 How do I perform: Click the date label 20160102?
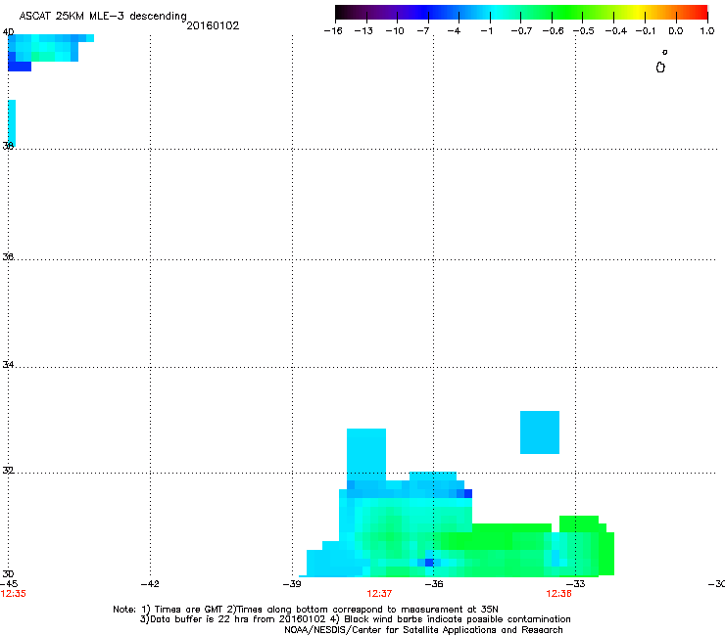click(x=213, y=25)
